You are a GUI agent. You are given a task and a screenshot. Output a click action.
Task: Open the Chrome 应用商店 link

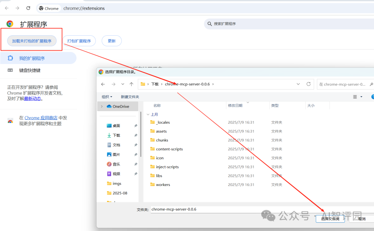click(41, 118)
